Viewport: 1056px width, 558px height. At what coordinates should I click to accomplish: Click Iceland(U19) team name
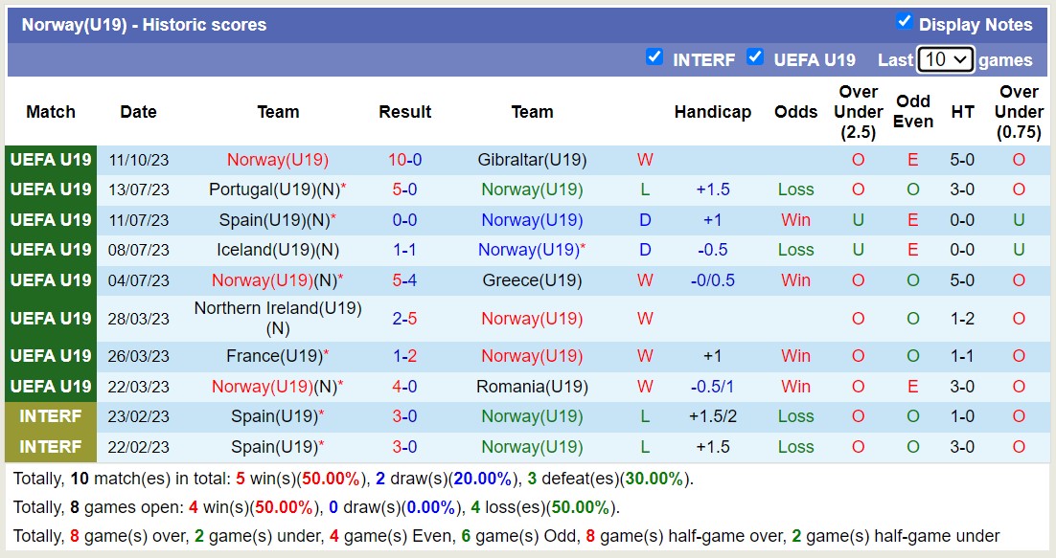[271, 250]
